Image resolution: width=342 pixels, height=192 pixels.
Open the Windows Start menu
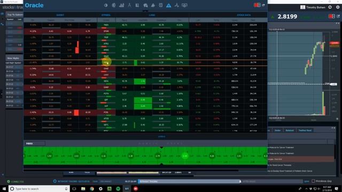(4, 188)
